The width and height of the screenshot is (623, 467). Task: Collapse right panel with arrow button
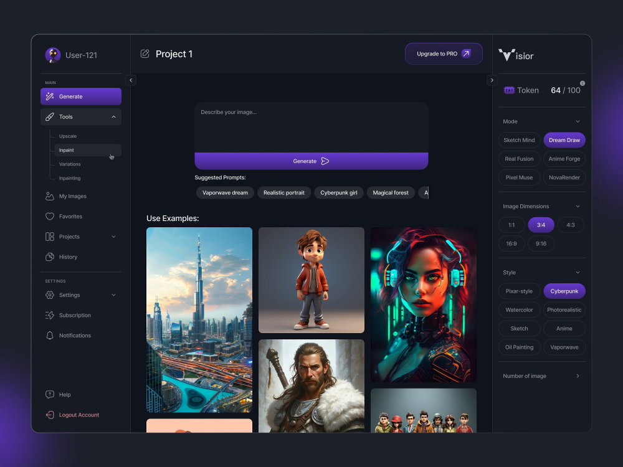tap(492, 80)
